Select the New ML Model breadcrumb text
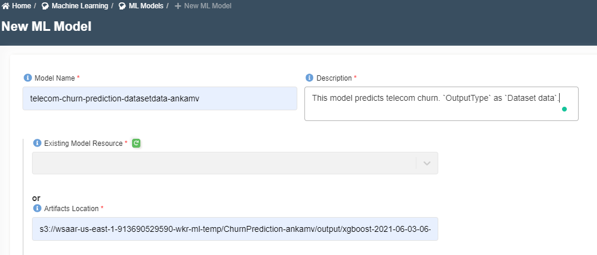Viewport: 597px width, 255px height. [207, 6]
